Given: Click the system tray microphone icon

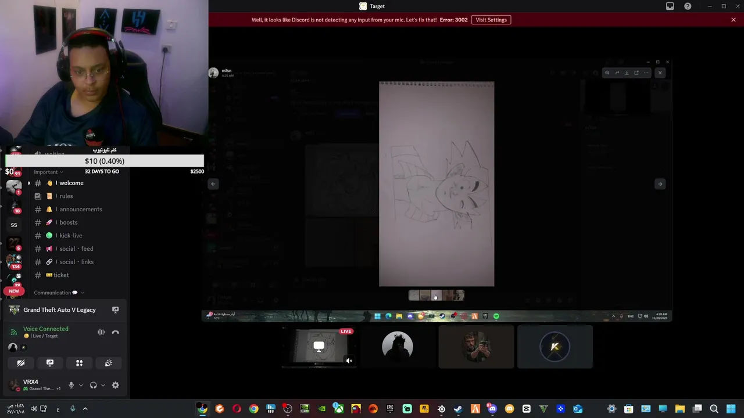Looking at the screenshot, I should (73, 409).
